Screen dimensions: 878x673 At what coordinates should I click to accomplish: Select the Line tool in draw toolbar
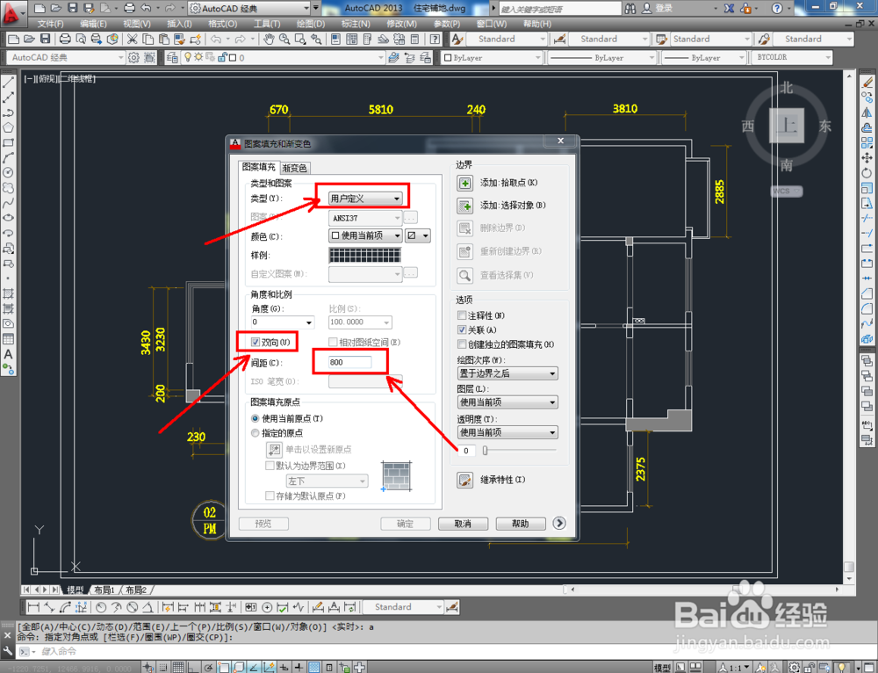coord(9,83)
